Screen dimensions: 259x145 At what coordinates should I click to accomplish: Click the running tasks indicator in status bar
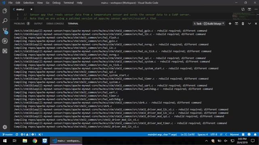(x=40, y=134)
